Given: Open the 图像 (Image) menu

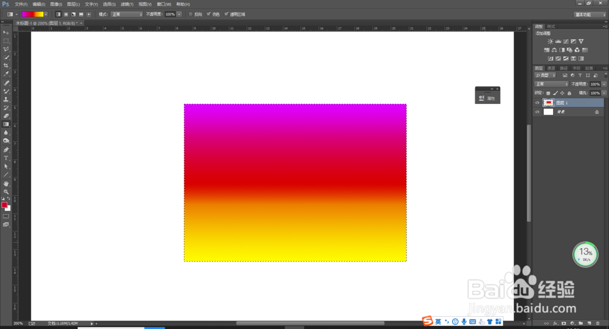Looking at the screenshot, I should click(x=56, y=4).
